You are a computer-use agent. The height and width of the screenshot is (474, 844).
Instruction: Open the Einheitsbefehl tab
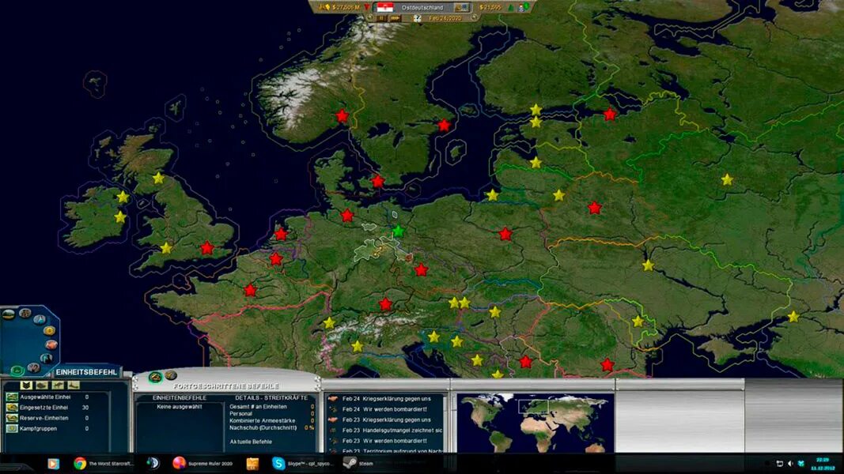[x=86, y=372]
